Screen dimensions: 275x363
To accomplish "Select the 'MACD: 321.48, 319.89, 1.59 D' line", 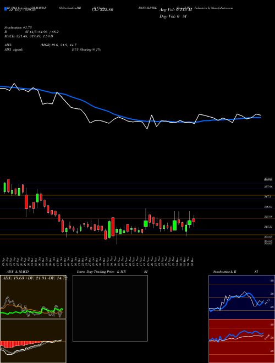I will point(29,36).
